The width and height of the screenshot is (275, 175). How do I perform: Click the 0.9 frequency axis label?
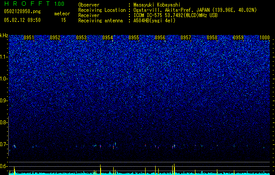(x=4, y=101)
